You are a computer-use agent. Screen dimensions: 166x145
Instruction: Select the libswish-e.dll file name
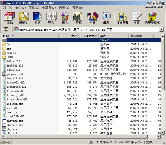tap(17, 99)
